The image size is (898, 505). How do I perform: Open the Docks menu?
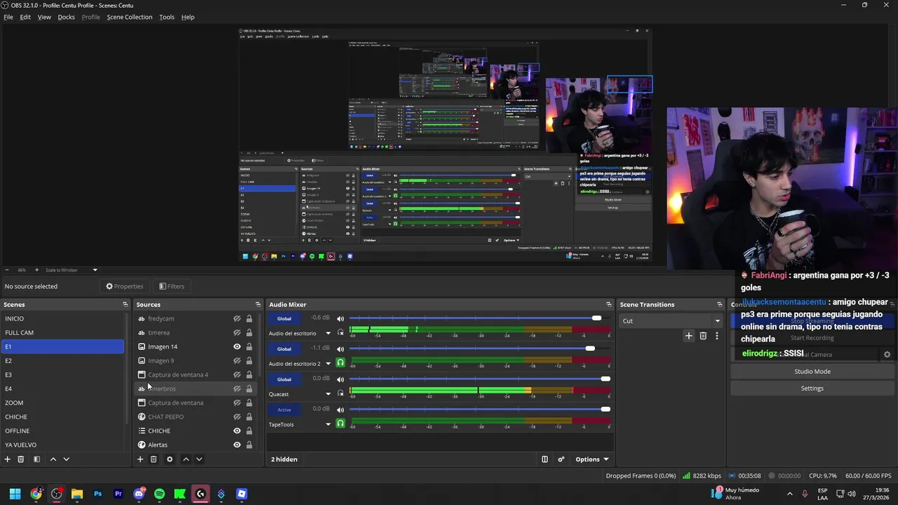point(66,17)
